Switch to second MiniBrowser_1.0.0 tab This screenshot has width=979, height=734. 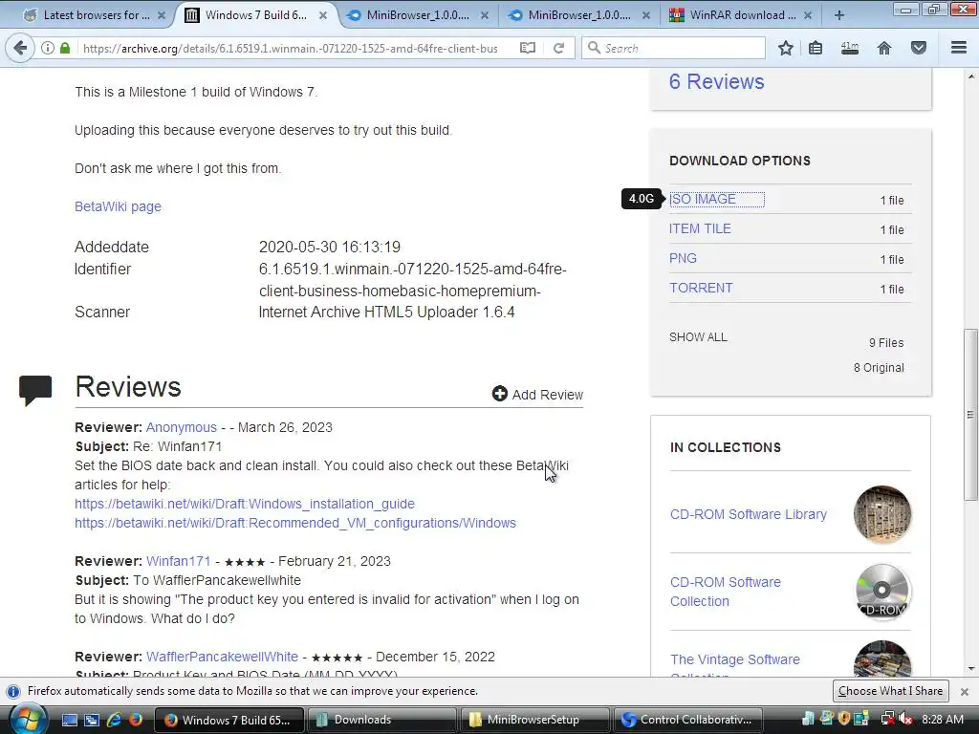tap(579, 15)
